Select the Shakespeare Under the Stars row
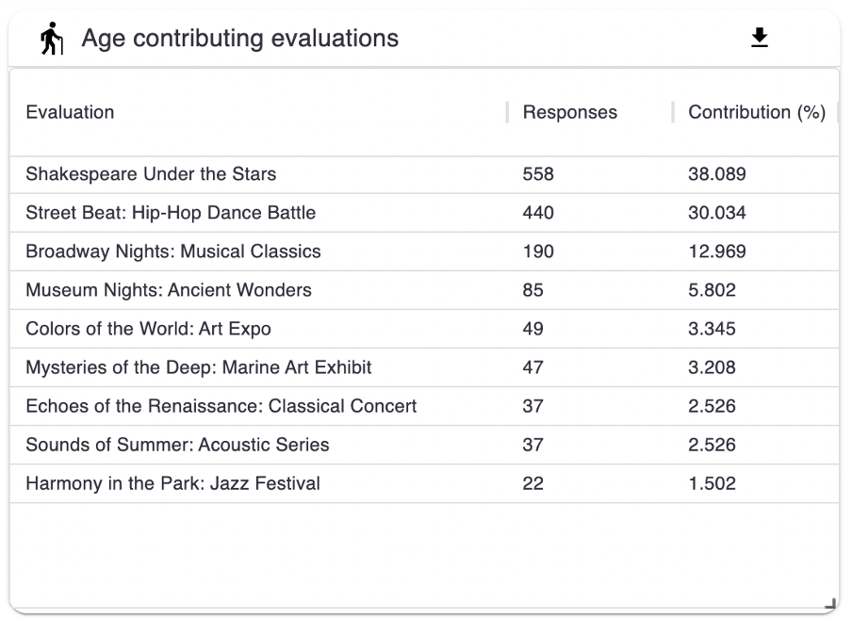852x618 pixels. pos(151,174)
